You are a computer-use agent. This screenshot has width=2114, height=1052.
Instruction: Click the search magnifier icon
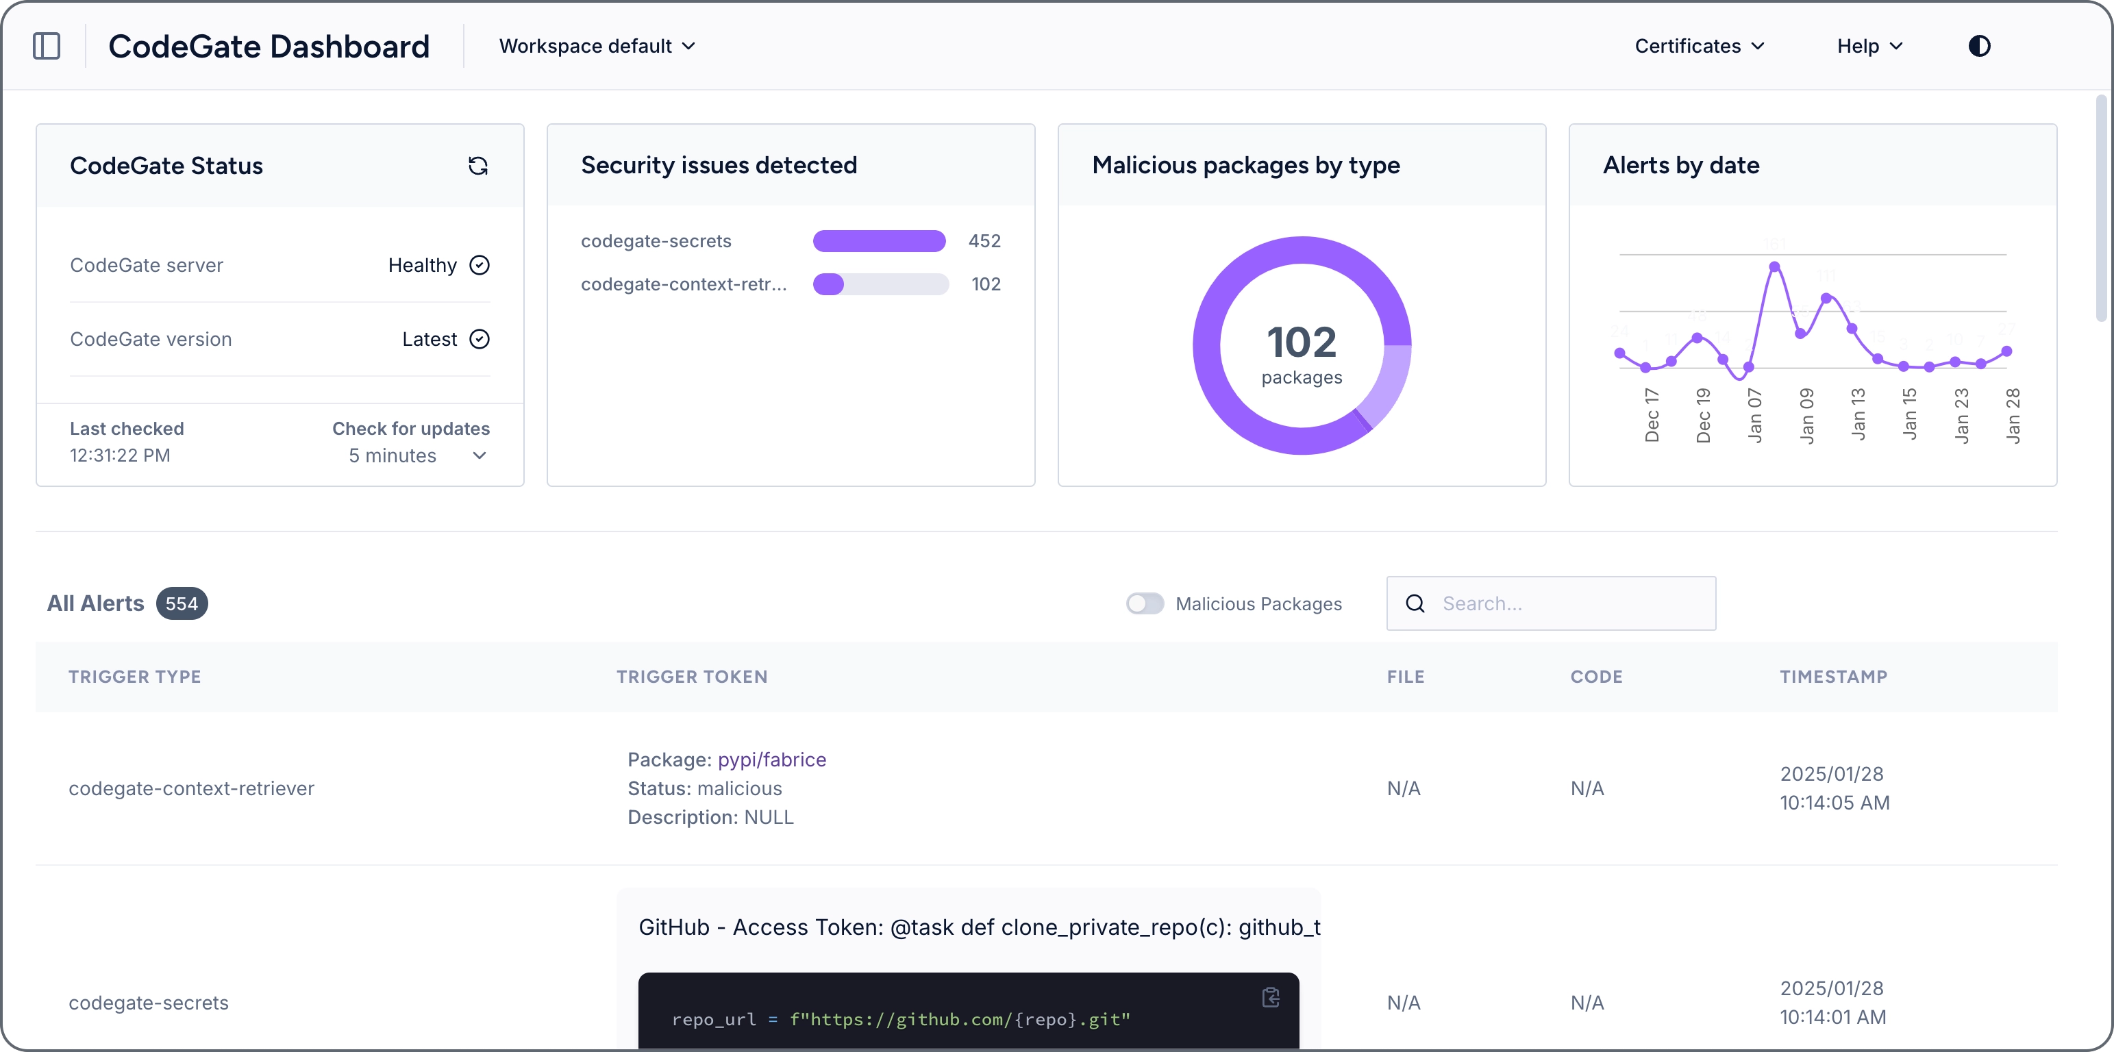[1415, 603]
